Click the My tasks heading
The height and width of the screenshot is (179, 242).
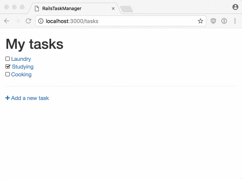tap(35, 44)
